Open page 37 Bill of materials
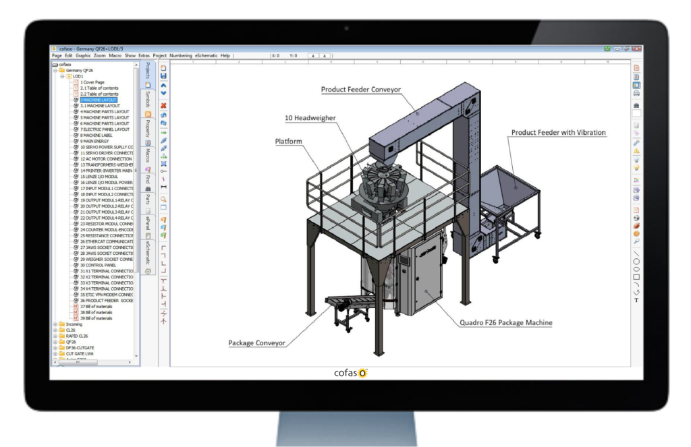This screenshot has height=447, width=691. (96, 307)
